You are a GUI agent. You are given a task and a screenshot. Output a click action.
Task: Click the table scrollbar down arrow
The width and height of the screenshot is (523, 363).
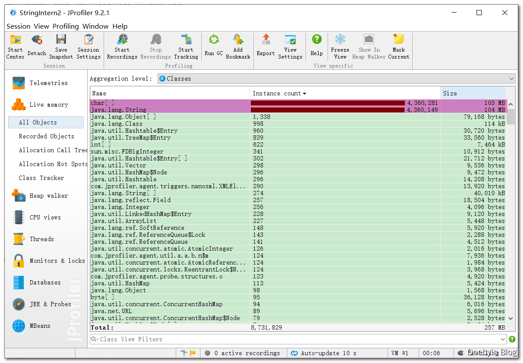510,318
